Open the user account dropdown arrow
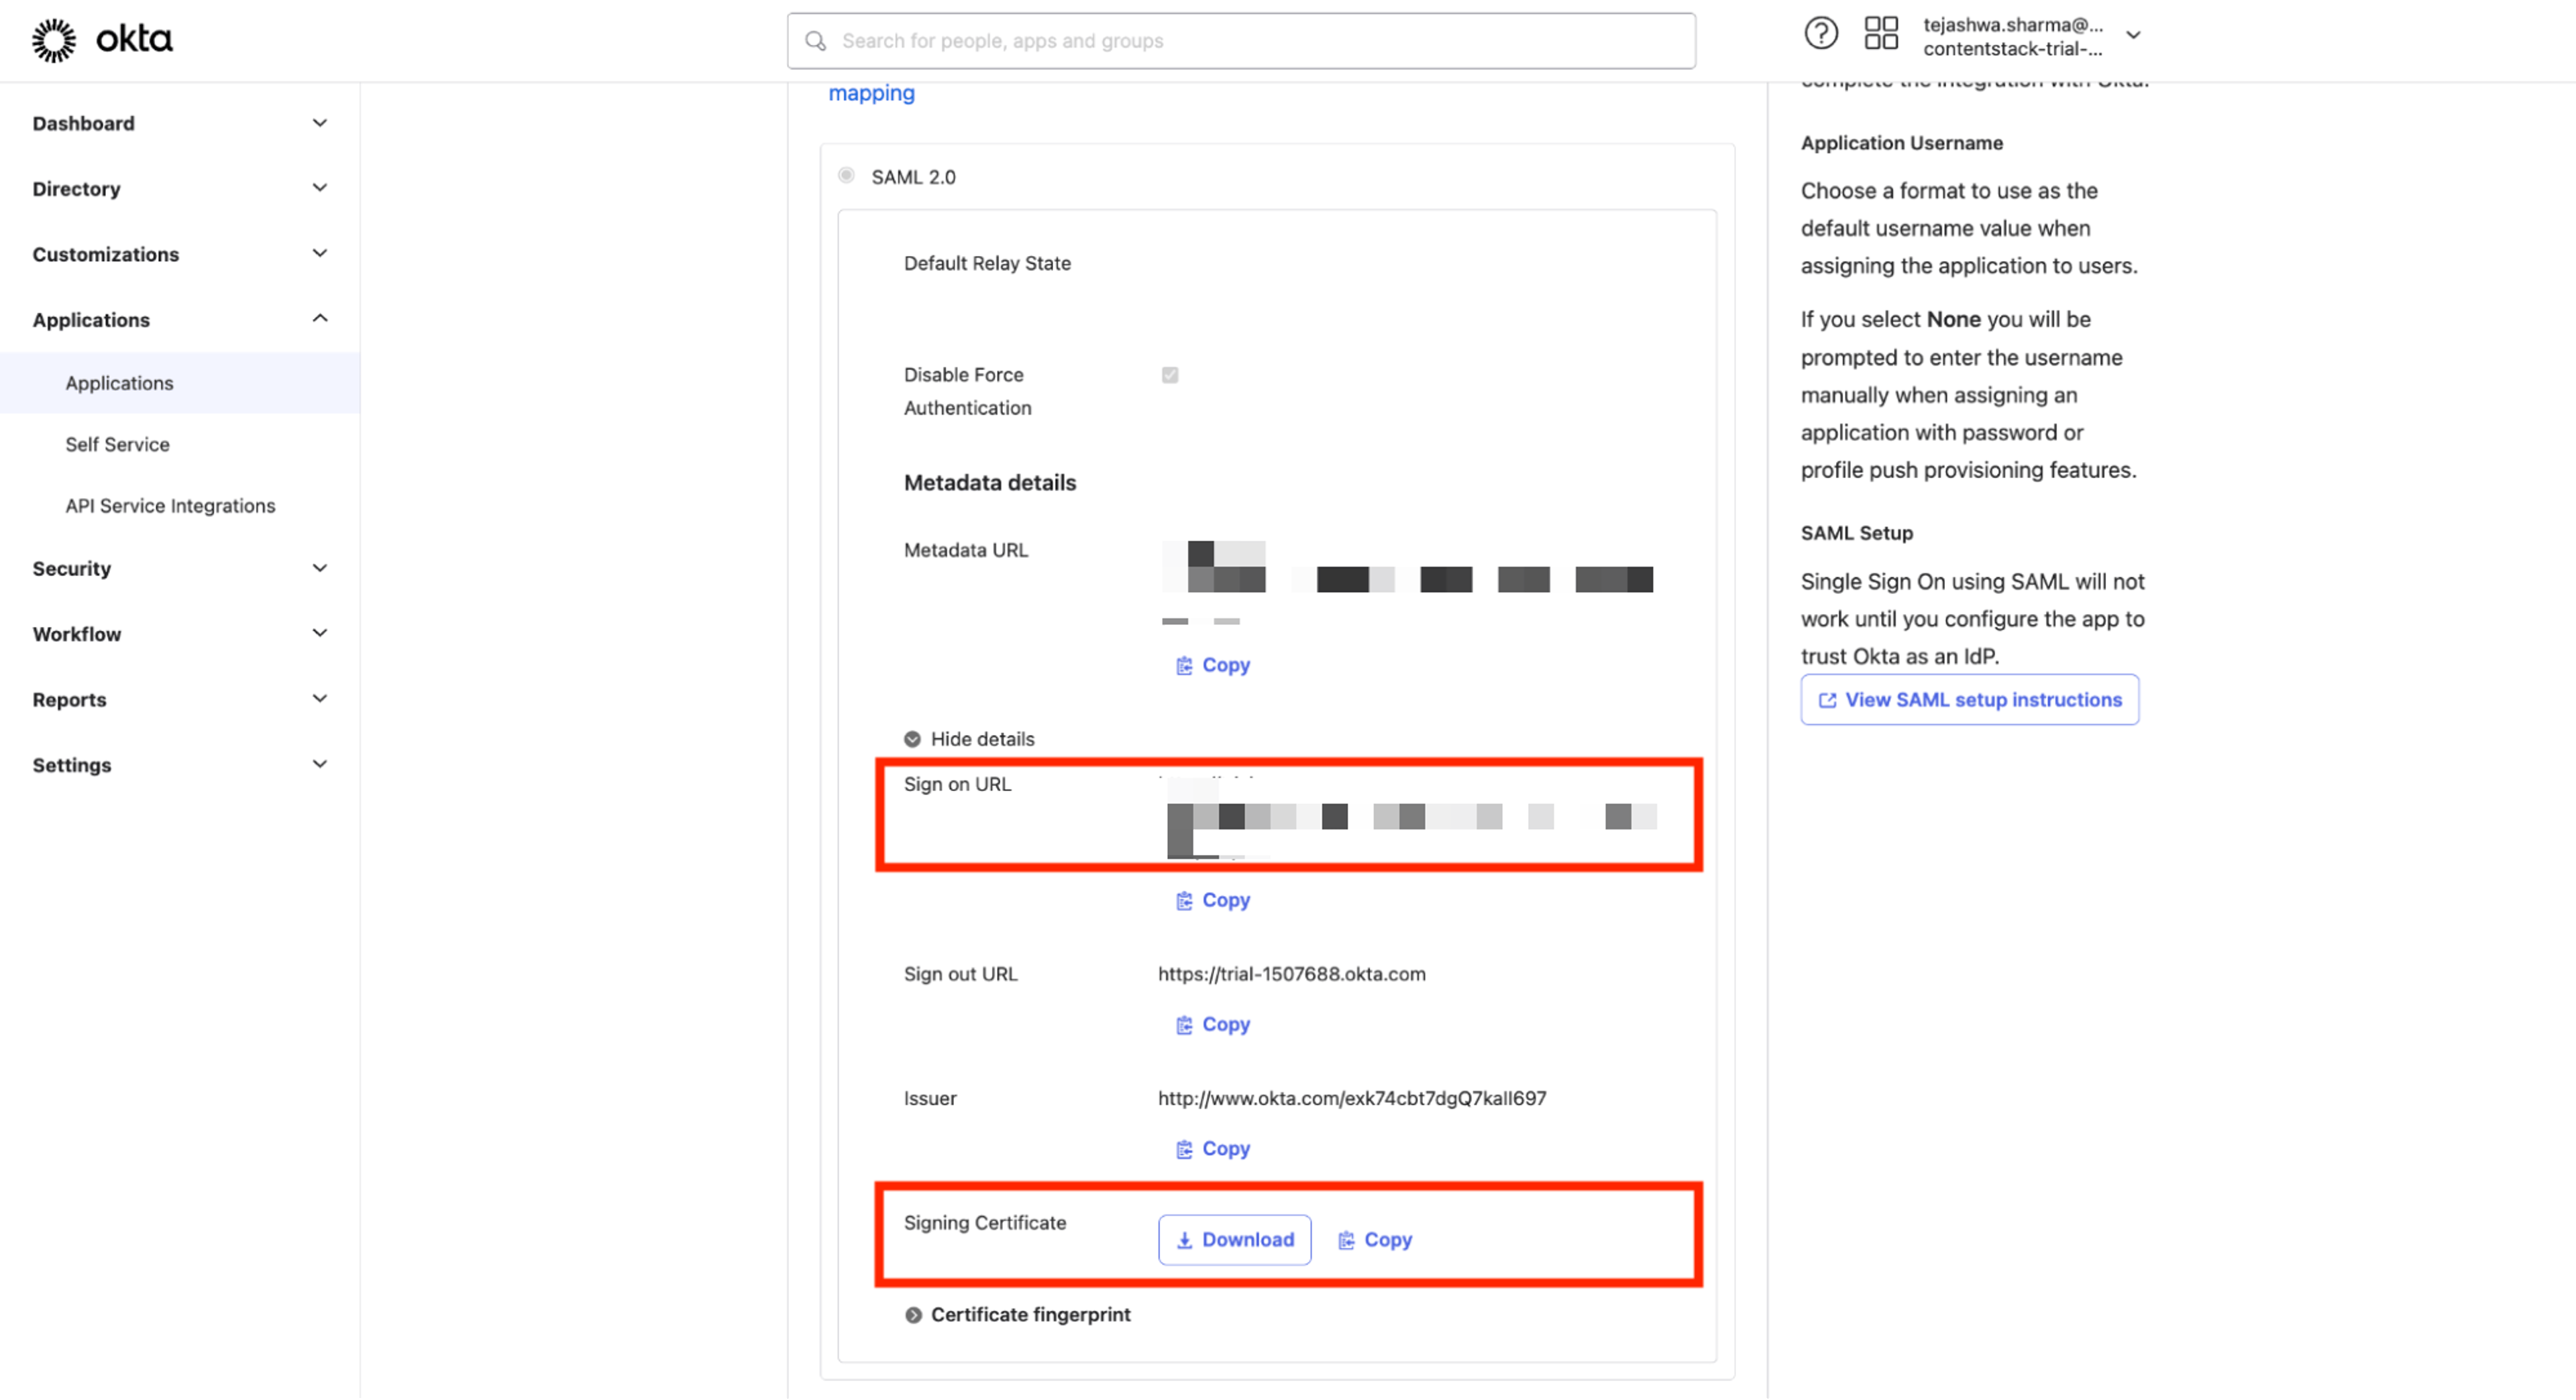 2133,35
